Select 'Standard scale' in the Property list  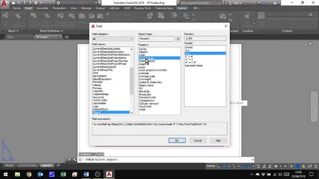click(147, 97)
